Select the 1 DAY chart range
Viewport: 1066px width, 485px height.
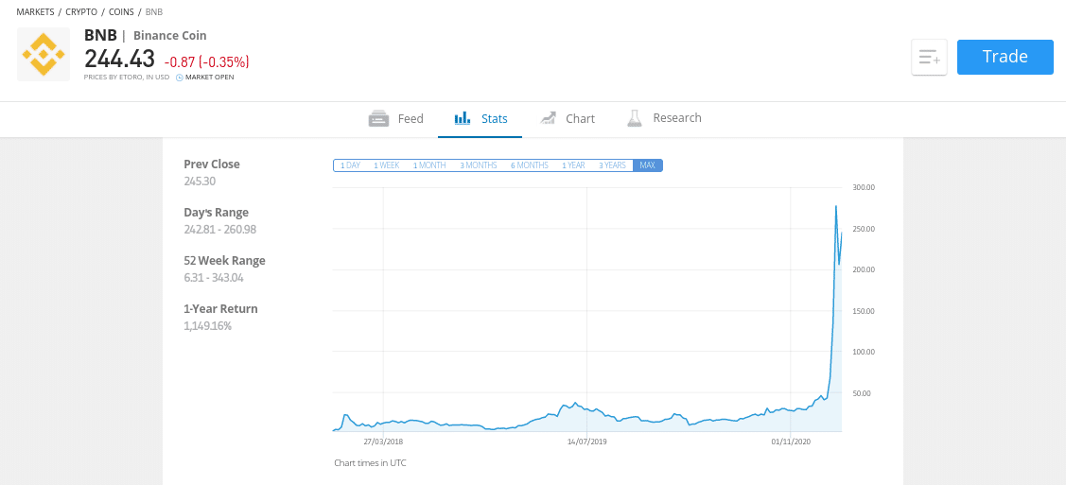(x=350, y=165)
